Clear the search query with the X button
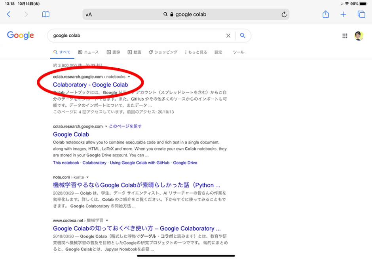The height and width of the screenshot is (259, 372). pos(228,36)
